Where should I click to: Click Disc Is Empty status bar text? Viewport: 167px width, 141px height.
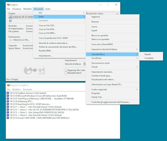[12, 79]
